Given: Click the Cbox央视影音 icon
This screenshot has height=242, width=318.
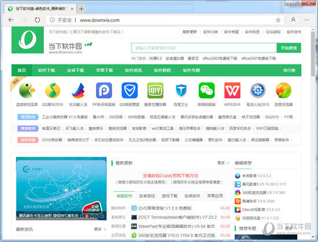Looking at the screenshot, I should 238,210.
